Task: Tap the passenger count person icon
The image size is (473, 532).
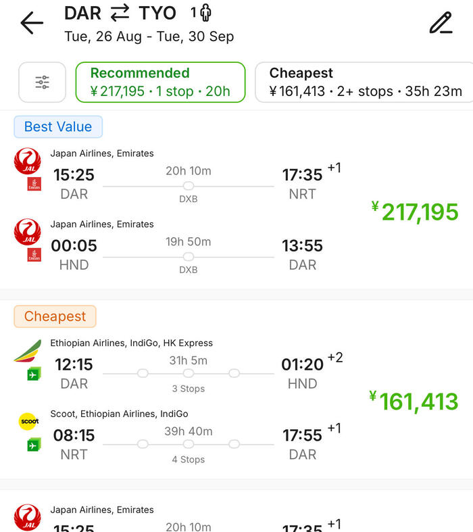Action: point(205,13)
